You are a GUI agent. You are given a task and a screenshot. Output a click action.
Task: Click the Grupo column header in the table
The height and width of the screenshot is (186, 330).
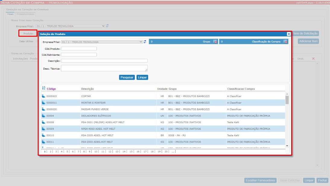[x=173, y=89]
